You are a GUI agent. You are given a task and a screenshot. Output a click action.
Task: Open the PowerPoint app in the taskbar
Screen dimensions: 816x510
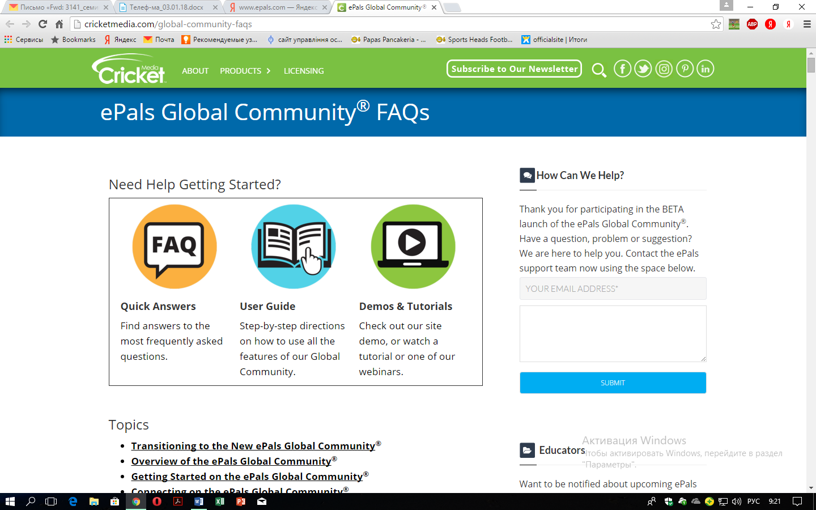click(x=241, y=501)
